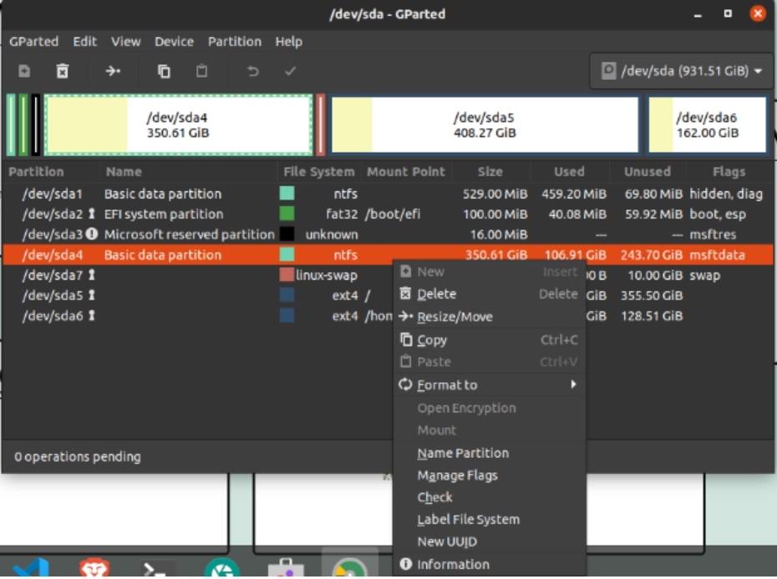Click the Paste partition toolbar icon
This screenshot has height=579, width=777.
pos(201,71)
